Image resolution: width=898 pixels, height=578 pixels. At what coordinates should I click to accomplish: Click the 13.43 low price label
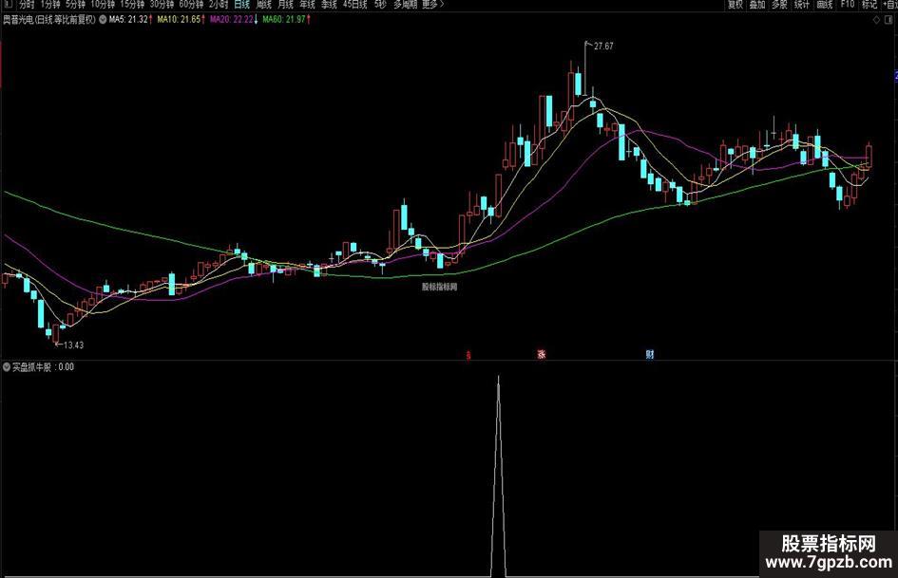click(x=73, y=345)
